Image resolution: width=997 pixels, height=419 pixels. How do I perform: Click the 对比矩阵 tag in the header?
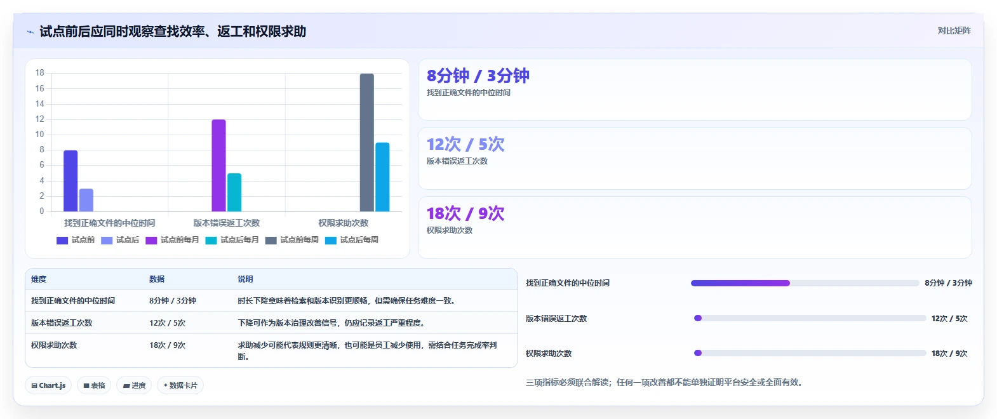[954, 30]
